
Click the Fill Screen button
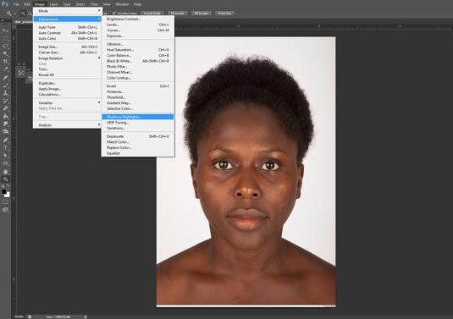(x=201, y=14)
